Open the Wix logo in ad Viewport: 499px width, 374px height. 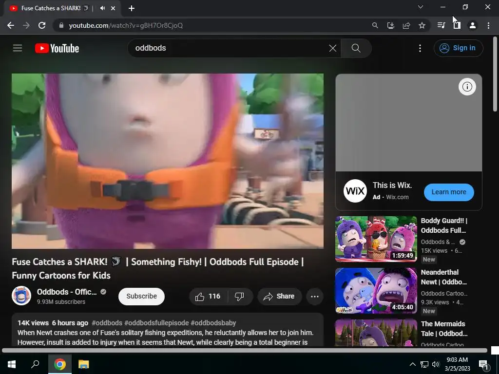355,191
